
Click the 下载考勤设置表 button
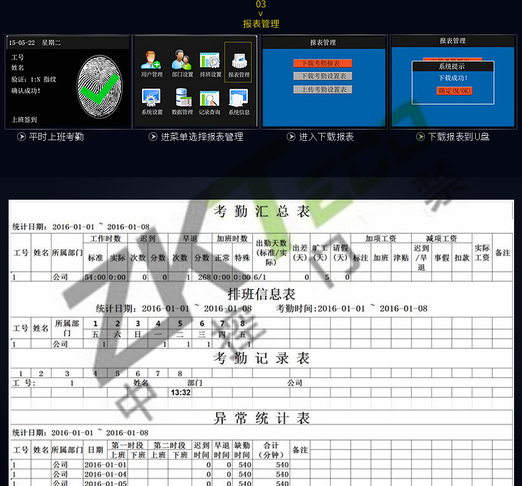322,76
